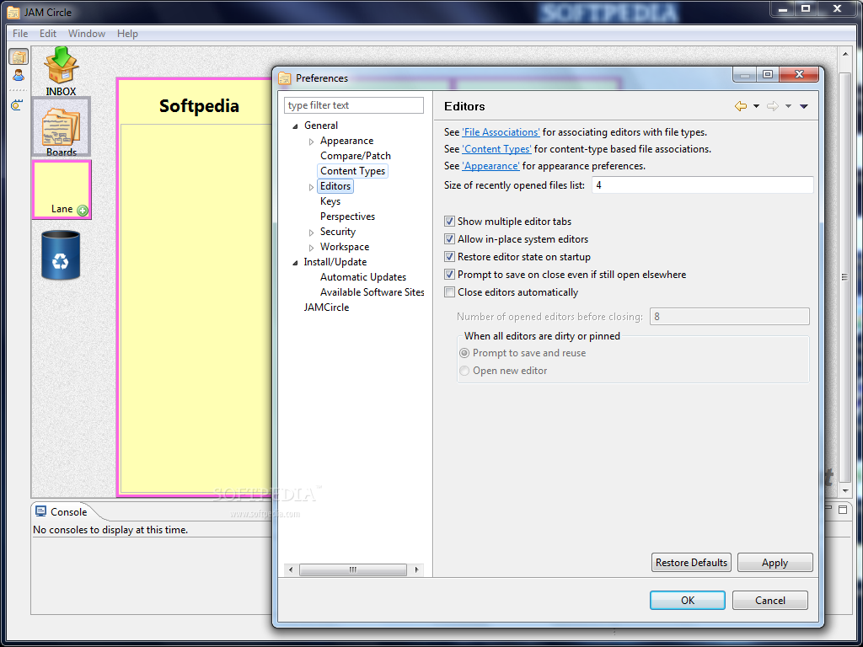
Task: Click the main window scroll down arrow
Action: coord(846,491)
